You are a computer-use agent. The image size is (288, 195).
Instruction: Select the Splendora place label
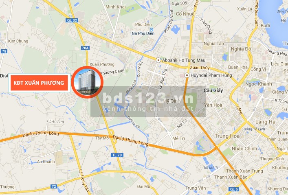[x=55, y=121]
